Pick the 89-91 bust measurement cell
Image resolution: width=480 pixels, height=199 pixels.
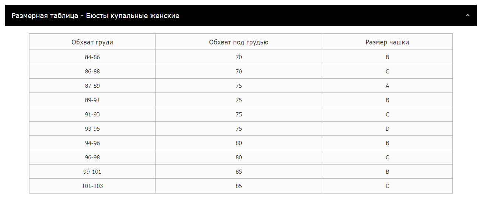click(92, 100)
